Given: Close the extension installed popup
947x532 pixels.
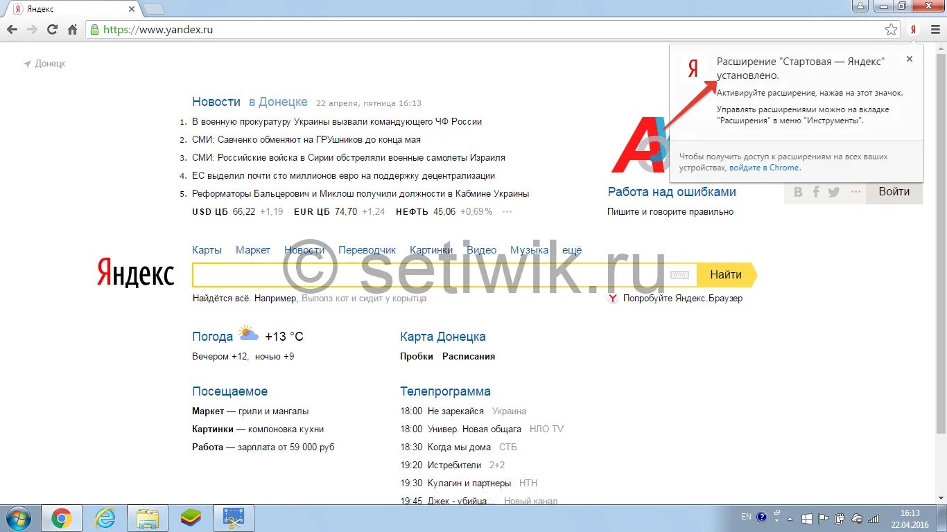Looking at the screenshot, I should pyautogui.click(x=910, y=59).
